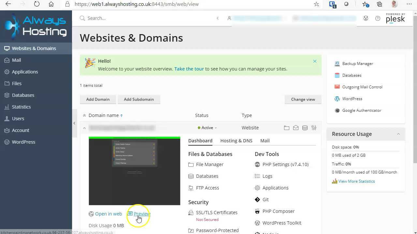The height and width of the screenshot is (234, 417).
Task: Click the Take the tour link
Action: (189, 69)
